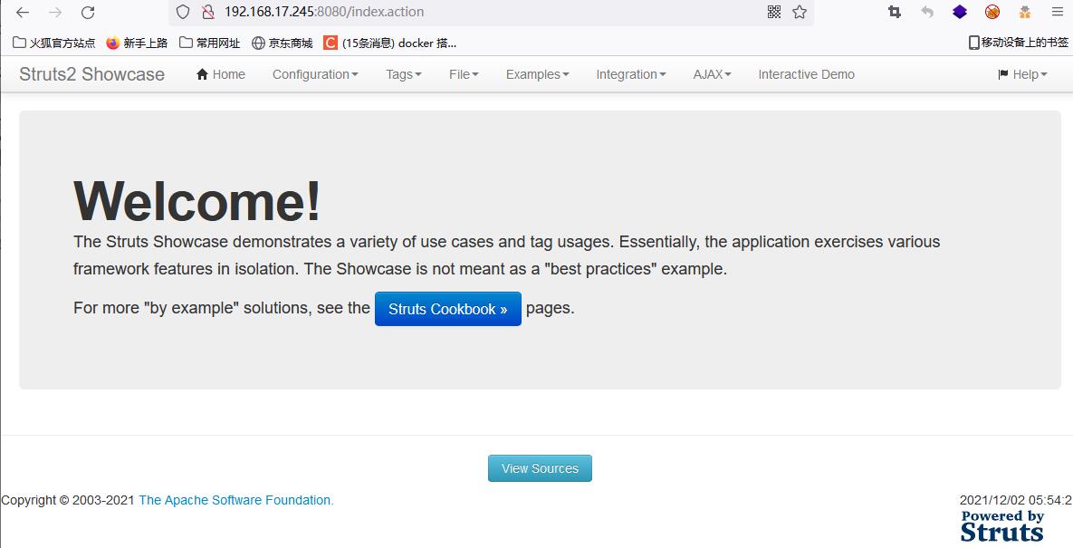Open the docker 搭 bookmark
The height and width of the screenshot is (548, 1073).
tap(390, 43)
